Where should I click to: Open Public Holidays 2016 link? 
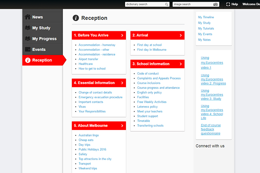click(92, 149)
